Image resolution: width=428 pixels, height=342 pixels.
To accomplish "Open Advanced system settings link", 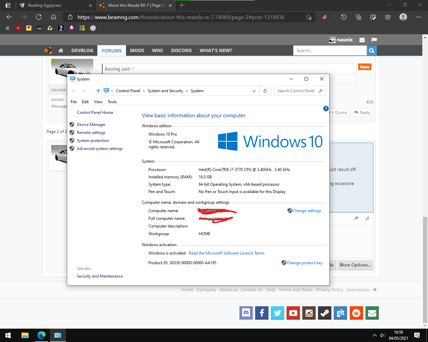I will (100, 149).
